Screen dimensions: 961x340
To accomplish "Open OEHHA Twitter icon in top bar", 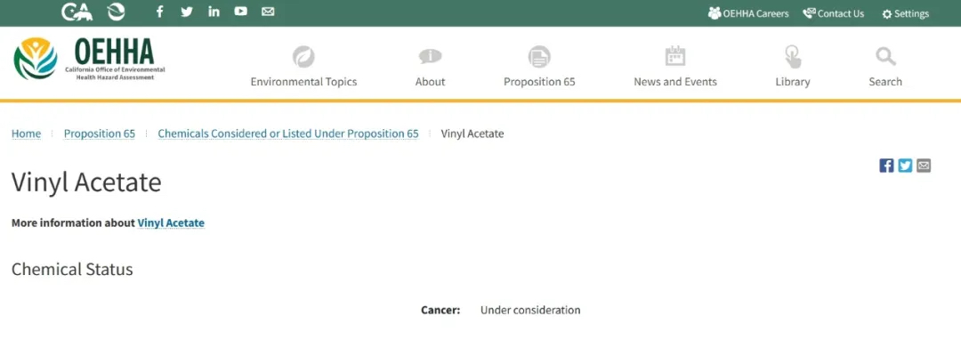I will [187, 12].
